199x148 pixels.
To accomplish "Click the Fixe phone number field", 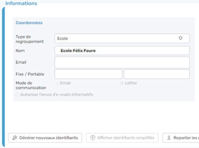I will [88, 74].
